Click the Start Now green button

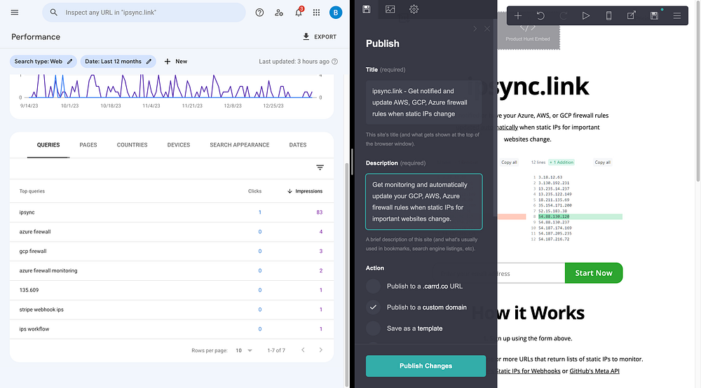coord(594,273)
